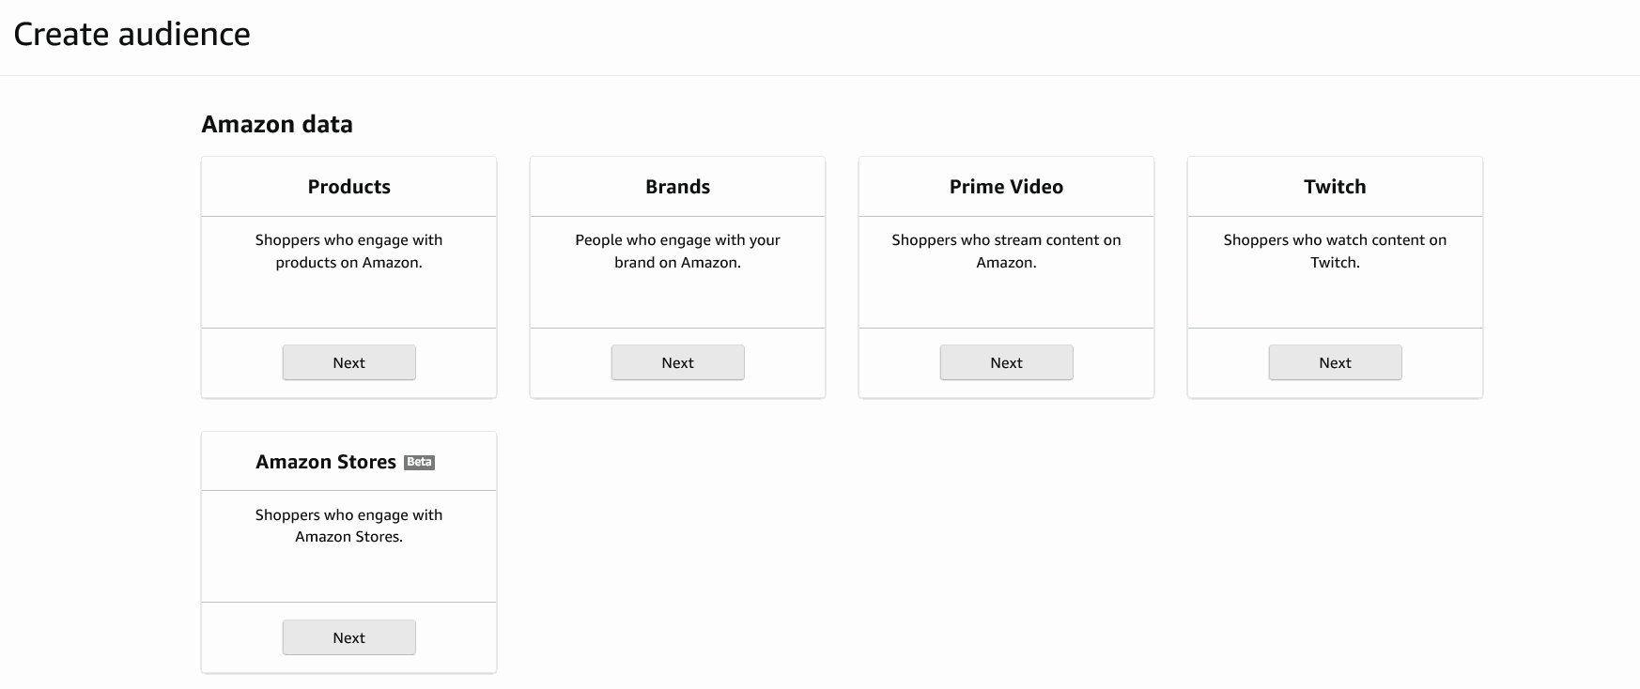Click 'People who engage with your brand' text
The height and width of the screenshot is (689, 1640).
coord(677,251)
